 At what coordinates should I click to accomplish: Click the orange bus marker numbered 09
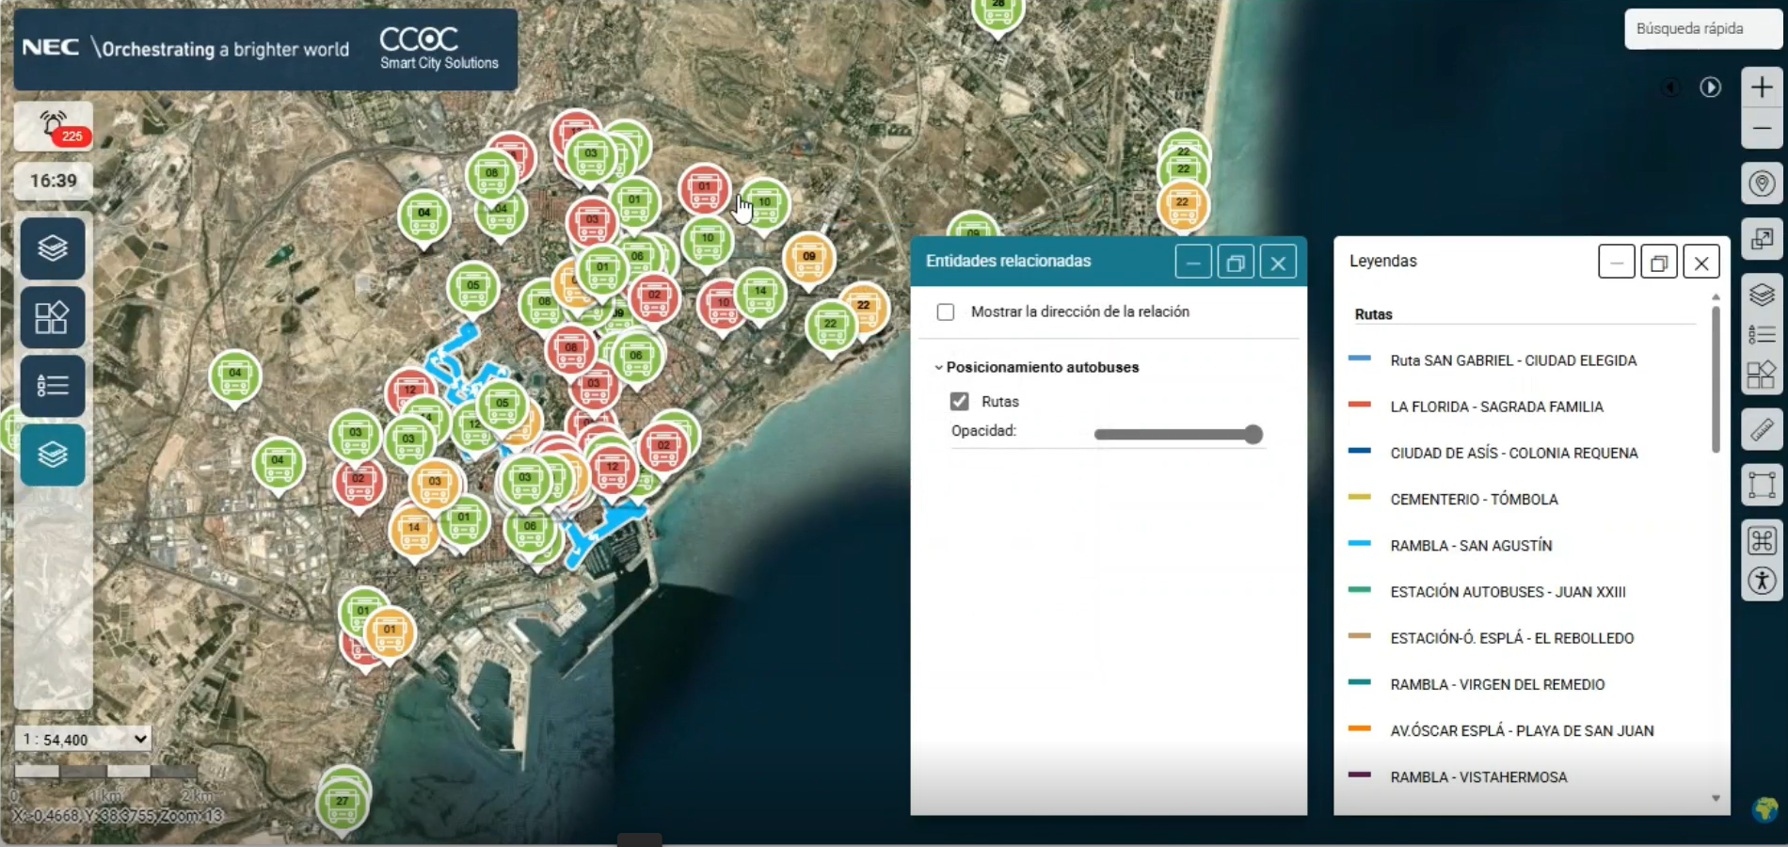[808, 258]
